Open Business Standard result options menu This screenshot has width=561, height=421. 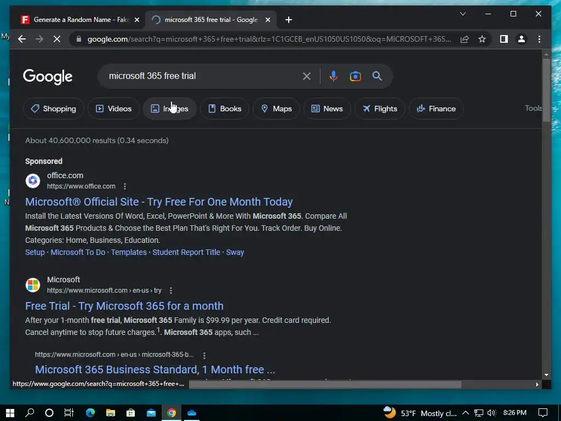[x=204, y=355]
